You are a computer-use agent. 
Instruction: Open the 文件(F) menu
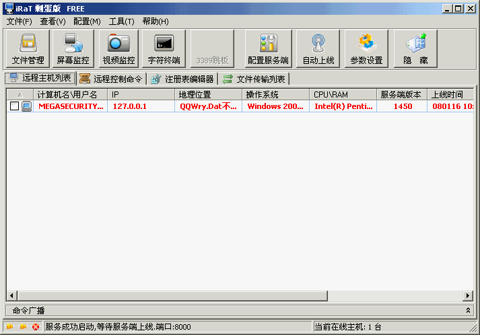tap(19, 22)
